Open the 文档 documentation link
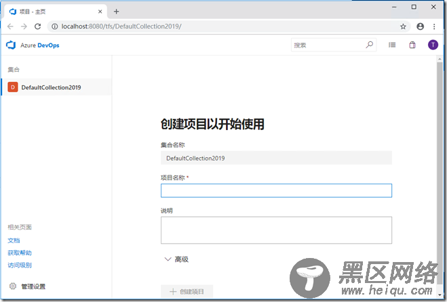This screenshot has width=447, height=302. click(14, 240)
